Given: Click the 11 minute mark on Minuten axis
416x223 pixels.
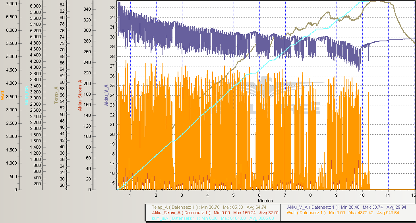Looking at the screenshot, I should point(388,195).
